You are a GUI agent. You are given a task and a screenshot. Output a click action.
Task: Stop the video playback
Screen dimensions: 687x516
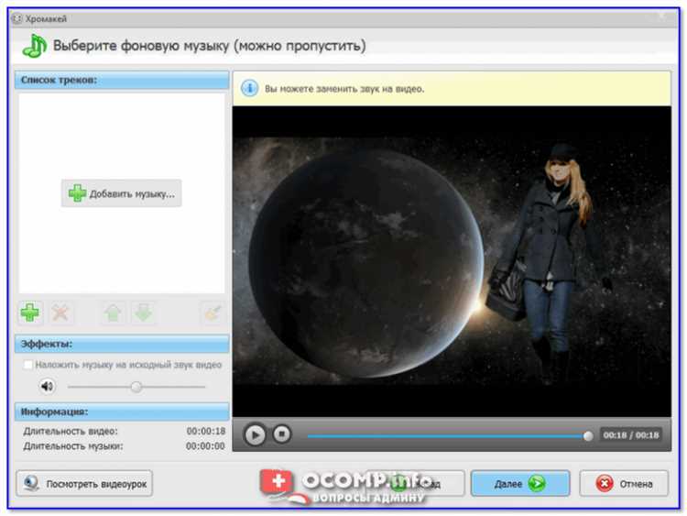point(282,435)
